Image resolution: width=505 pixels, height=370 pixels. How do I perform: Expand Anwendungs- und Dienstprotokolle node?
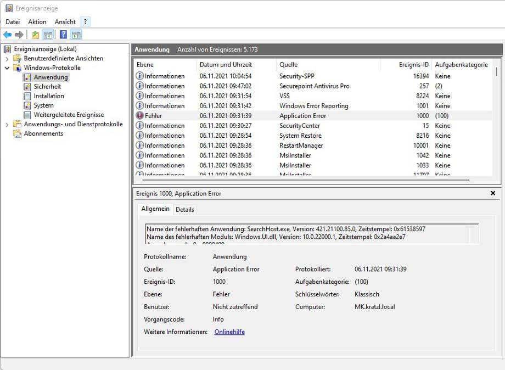tap(7, 125)
